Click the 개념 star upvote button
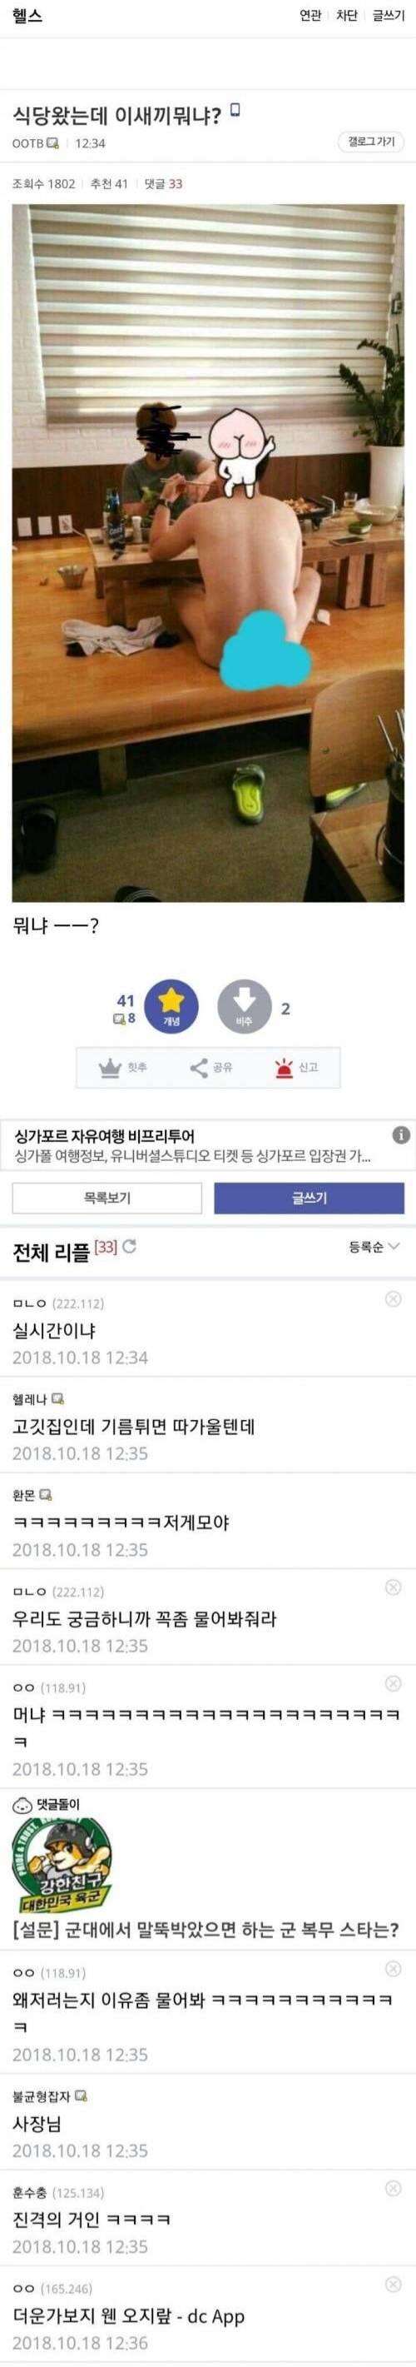 click(x=171, y=1006)
